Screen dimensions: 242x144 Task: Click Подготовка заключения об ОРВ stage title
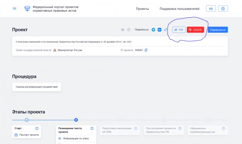point(117,130)
